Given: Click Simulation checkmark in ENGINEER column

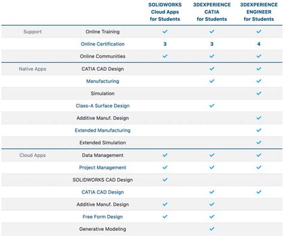Looking at the screenshot, I should click(x=259, y=93).
